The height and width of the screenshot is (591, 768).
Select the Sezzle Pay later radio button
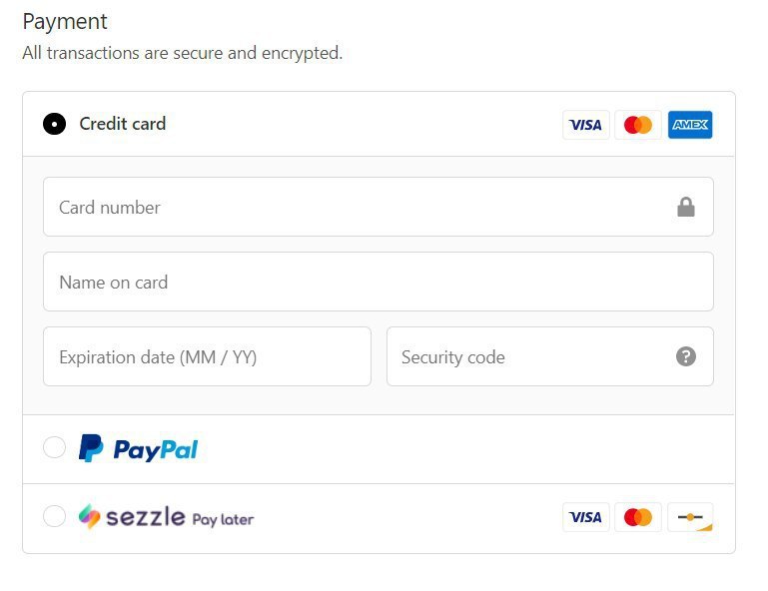point(54,517)
